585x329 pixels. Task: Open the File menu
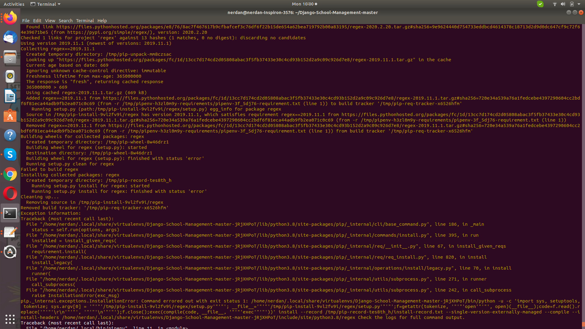point(26,21)
